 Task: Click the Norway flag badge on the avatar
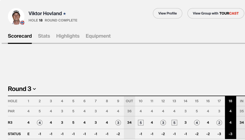[22, 22]
